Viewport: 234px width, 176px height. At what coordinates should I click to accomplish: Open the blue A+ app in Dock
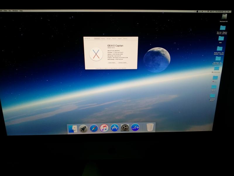[135, 127]
